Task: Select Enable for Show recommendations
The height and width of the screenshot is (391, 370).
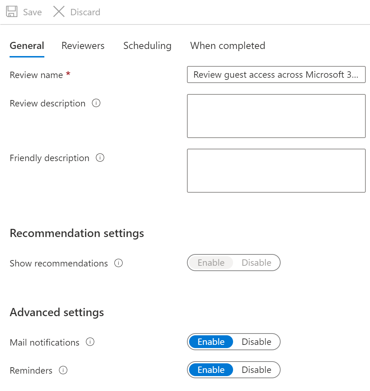Action: [211, 263]
